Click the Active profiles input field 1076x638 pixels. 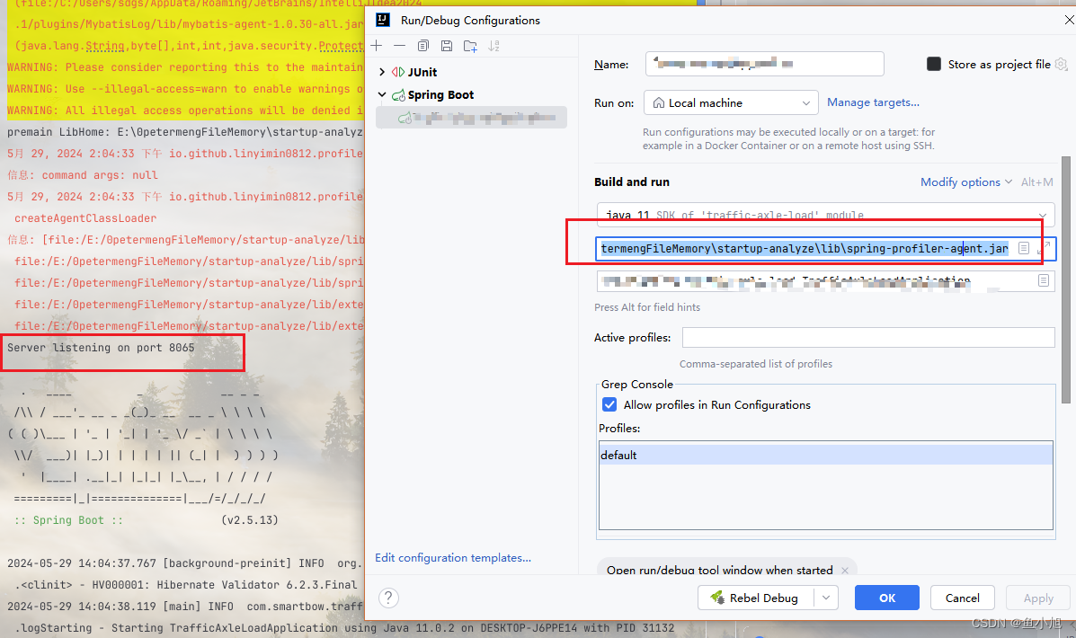[x=868, y=338]
